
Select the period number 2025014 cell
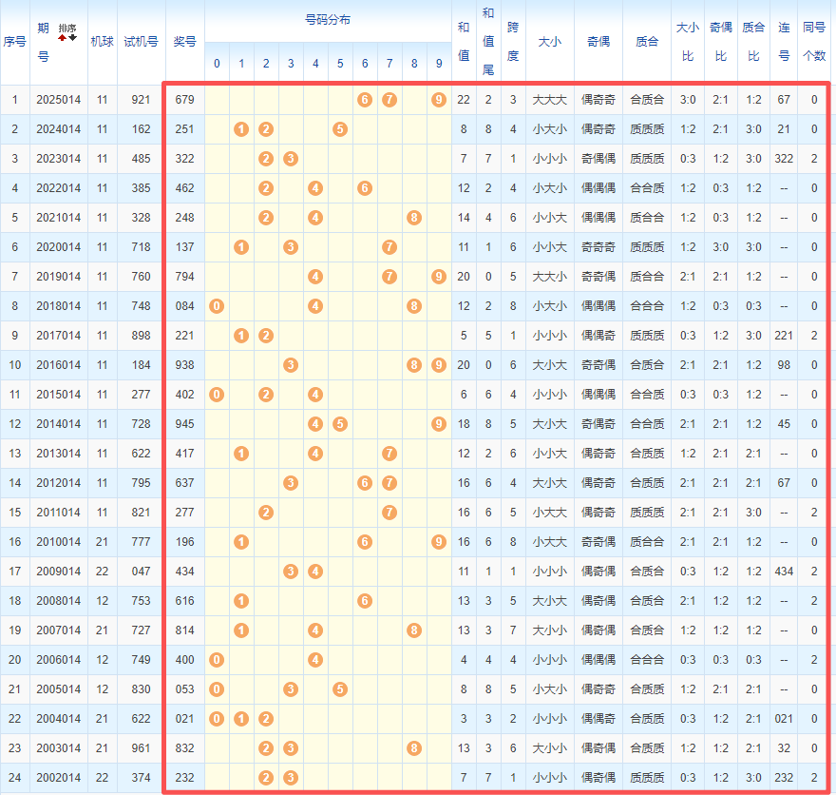tap(59, 100)
